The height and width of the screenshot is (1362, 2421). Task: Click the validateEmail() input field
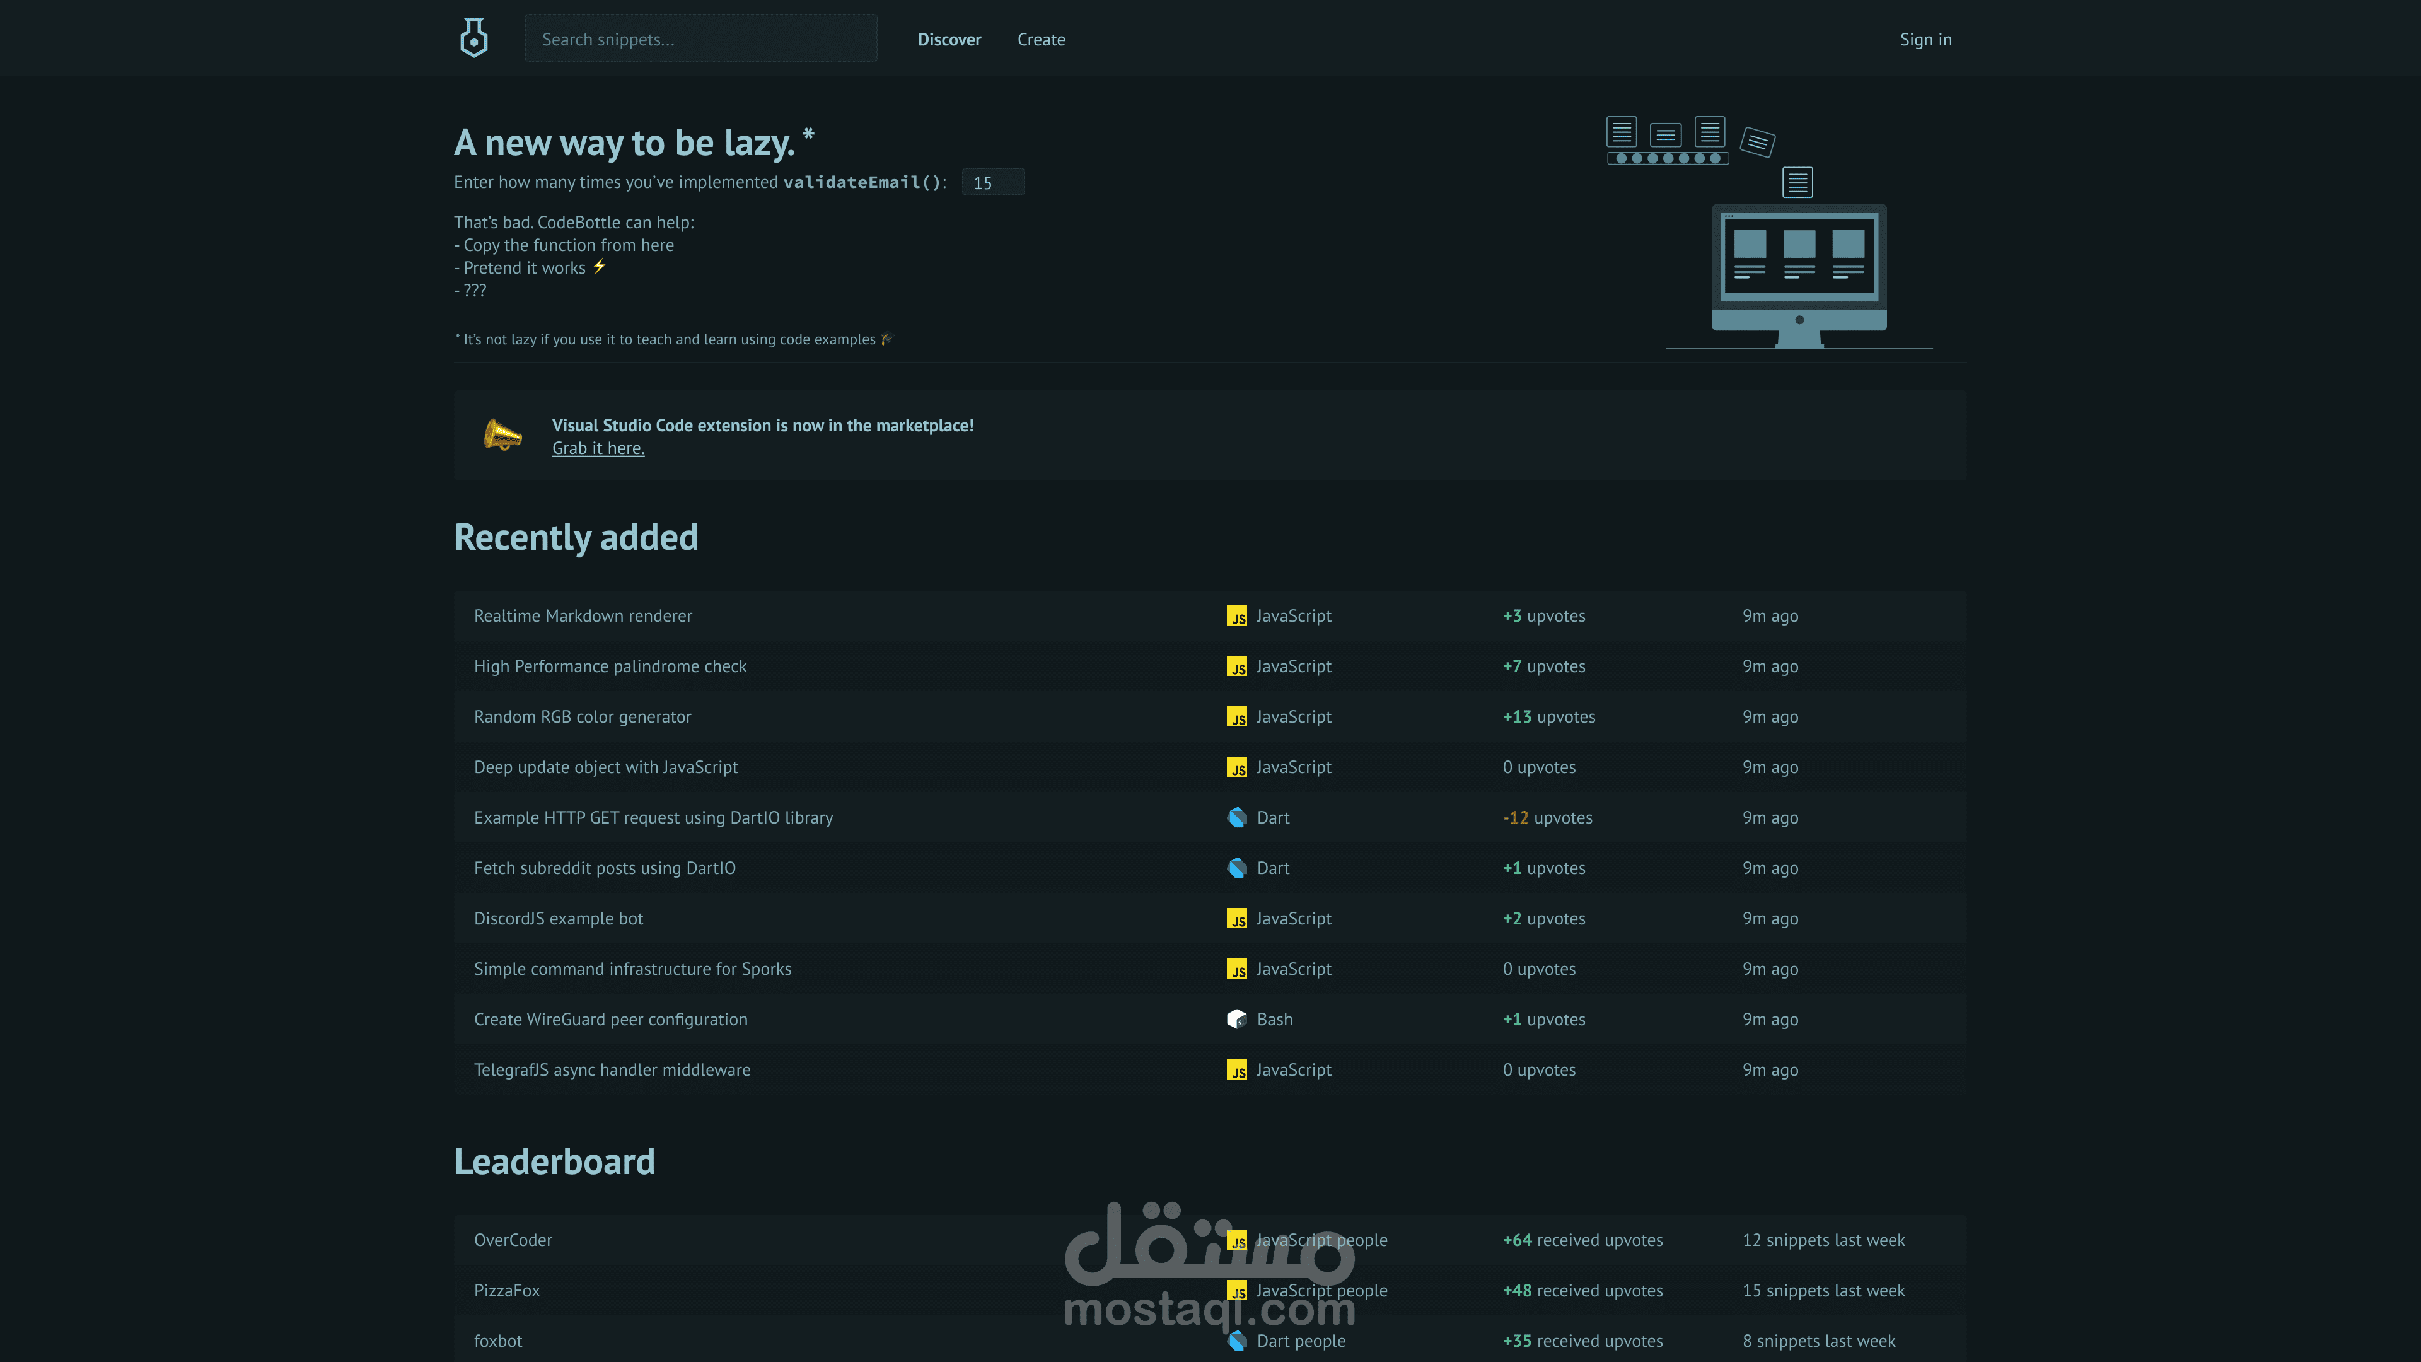tap(994, 181)
